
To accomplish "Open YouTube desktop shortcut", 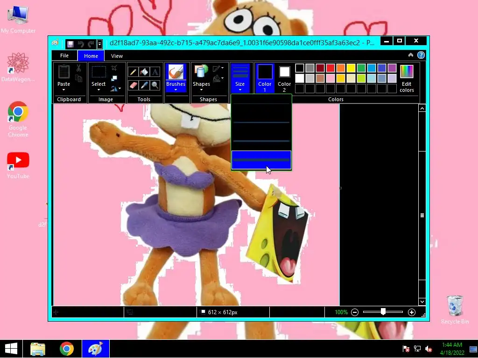I will 18,165.
